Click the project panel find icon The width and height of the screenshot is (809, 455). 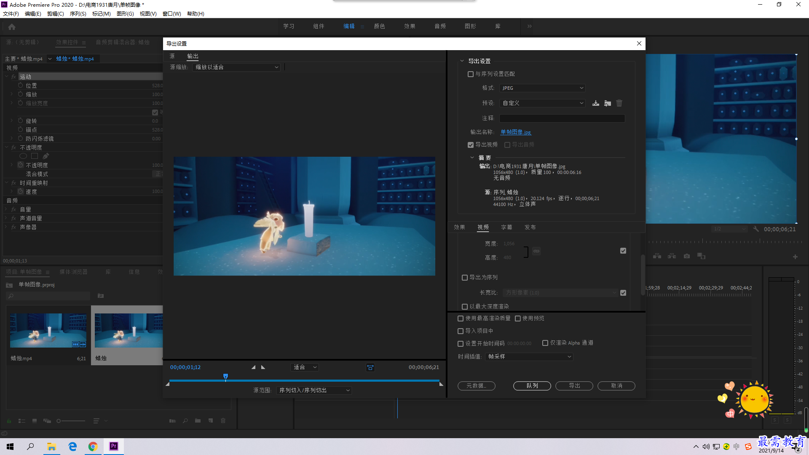pos(185,420)
